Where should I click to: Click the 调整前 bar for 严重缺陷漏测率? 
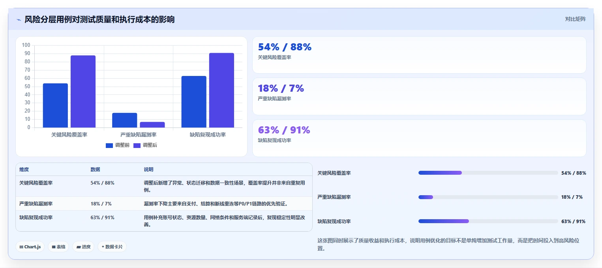coord(125,120)
